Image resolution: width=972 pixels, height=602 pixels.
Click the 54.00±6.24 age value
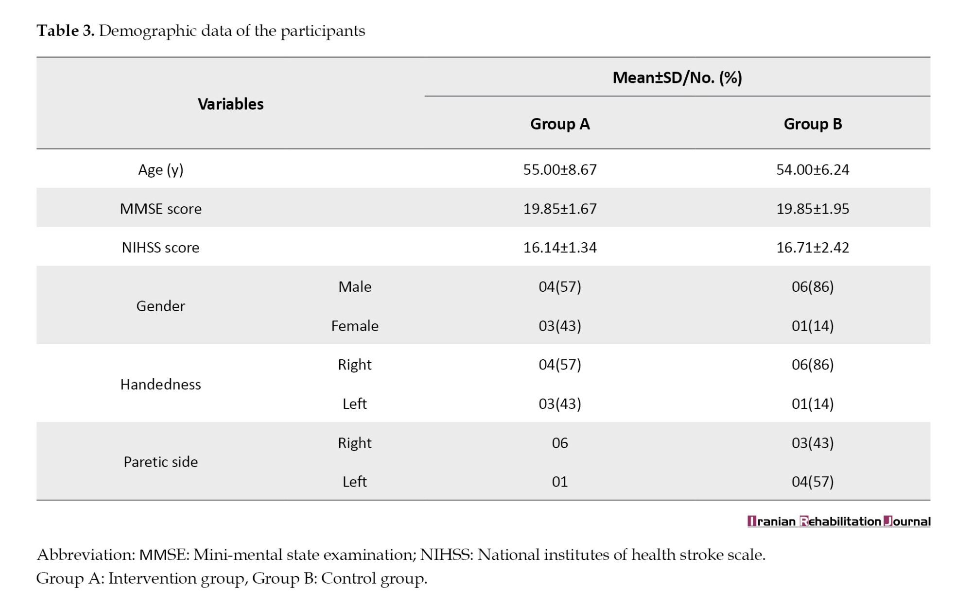coord(813,169)
